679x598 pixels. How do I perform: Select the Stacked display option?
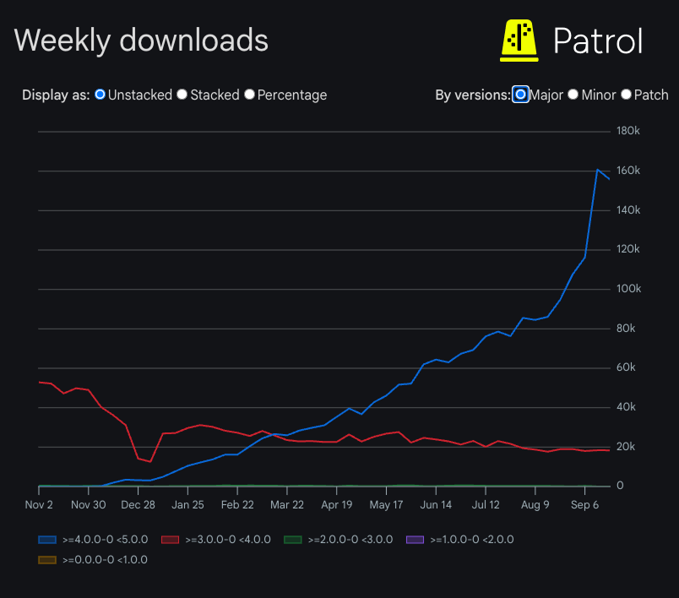coord(182,95)
